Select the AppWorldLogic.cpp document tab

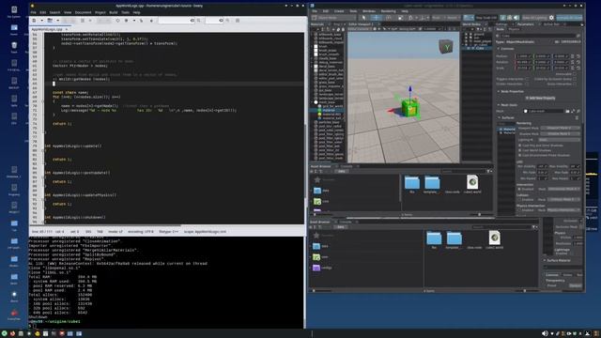pos(47,29)
